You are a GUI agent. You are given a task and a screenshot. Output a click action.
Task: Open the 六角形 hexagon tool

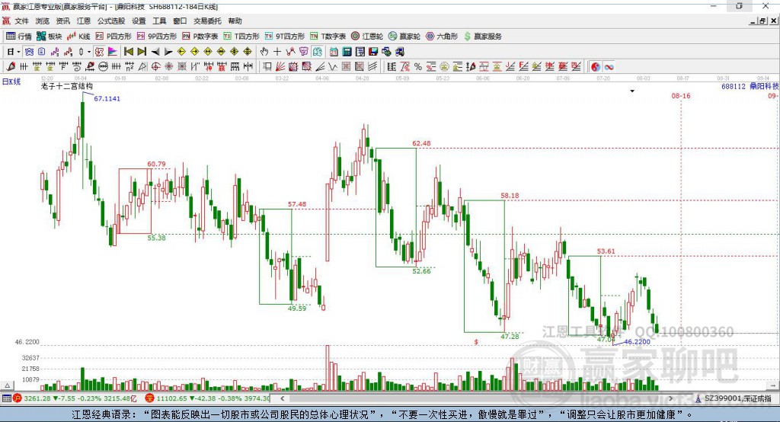pos(442,37)
